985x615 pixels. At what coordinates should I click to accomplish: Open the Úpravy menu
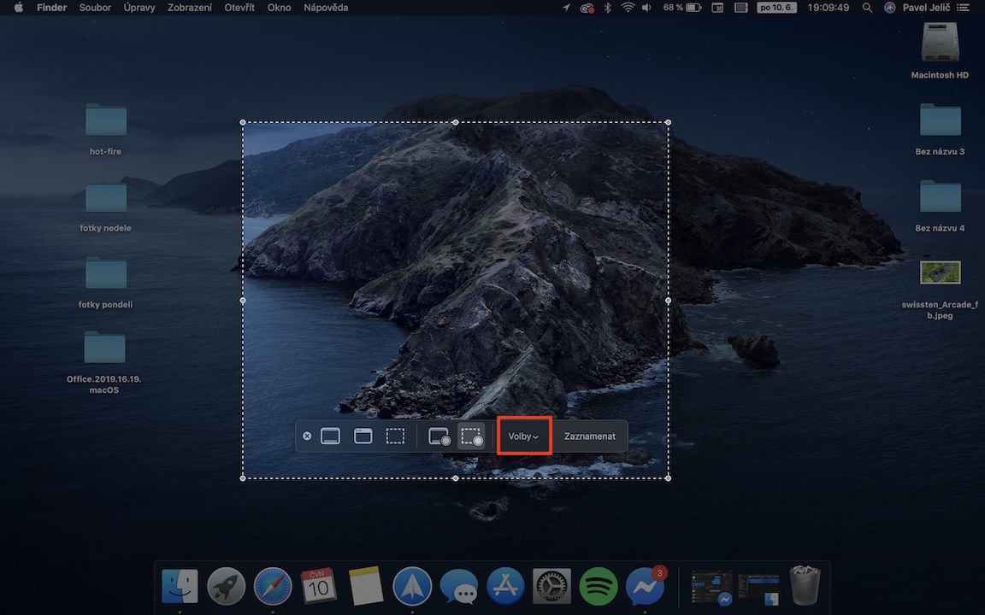point(139,8)
